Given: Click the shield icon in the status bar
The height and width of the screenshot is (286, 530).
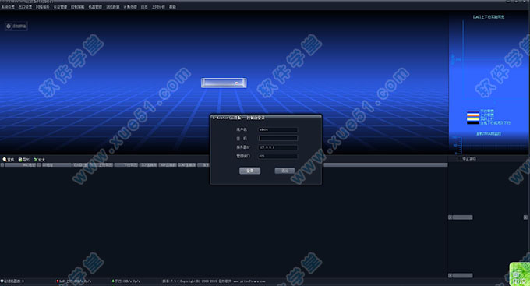Looking at the screenshot, I should coord(2,281).
